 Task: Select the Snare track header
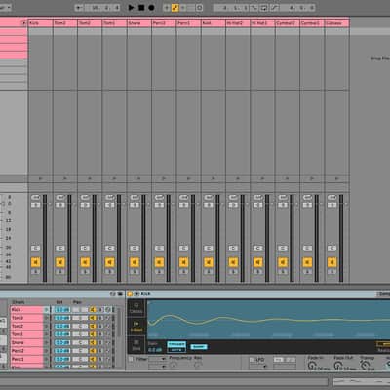tap(139, 23)
